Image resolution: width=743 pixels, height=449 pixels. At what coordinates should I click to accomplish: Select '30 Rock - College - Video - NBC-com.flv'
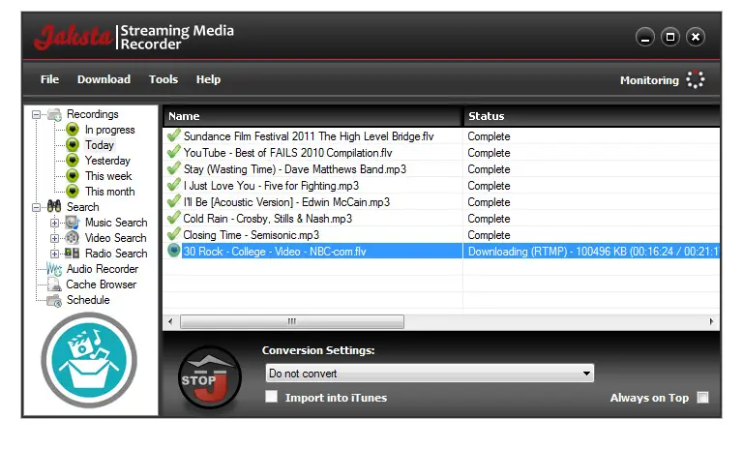(x=275, y=252)
